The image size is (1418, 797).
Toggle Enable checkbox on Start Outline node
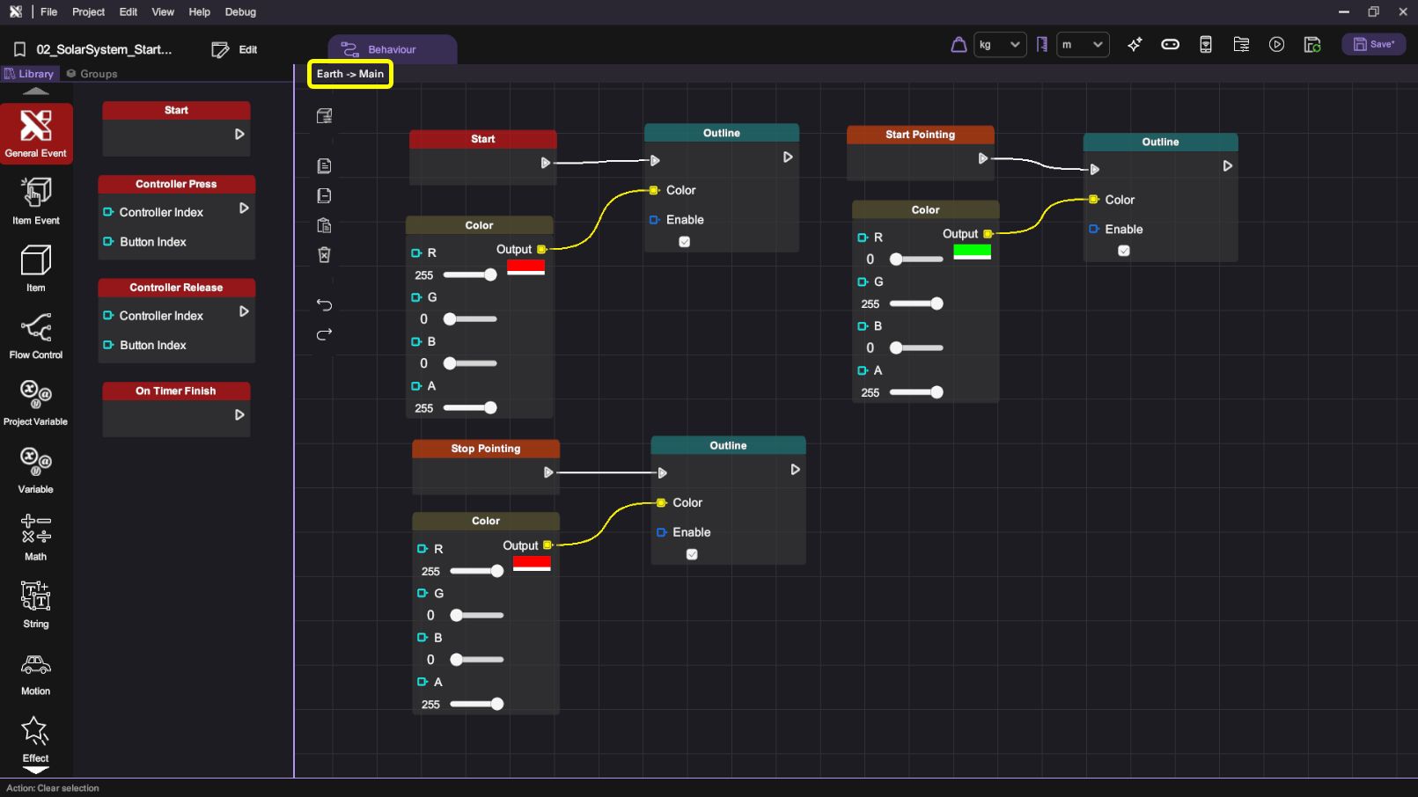coord(684,242)
